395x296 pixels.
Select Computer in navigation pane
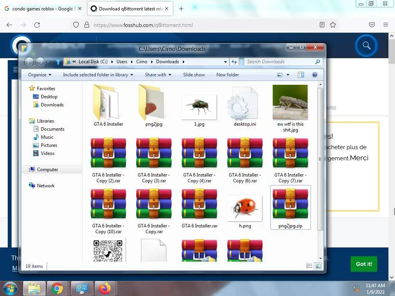pyautogui.click(x=52, y=170)
